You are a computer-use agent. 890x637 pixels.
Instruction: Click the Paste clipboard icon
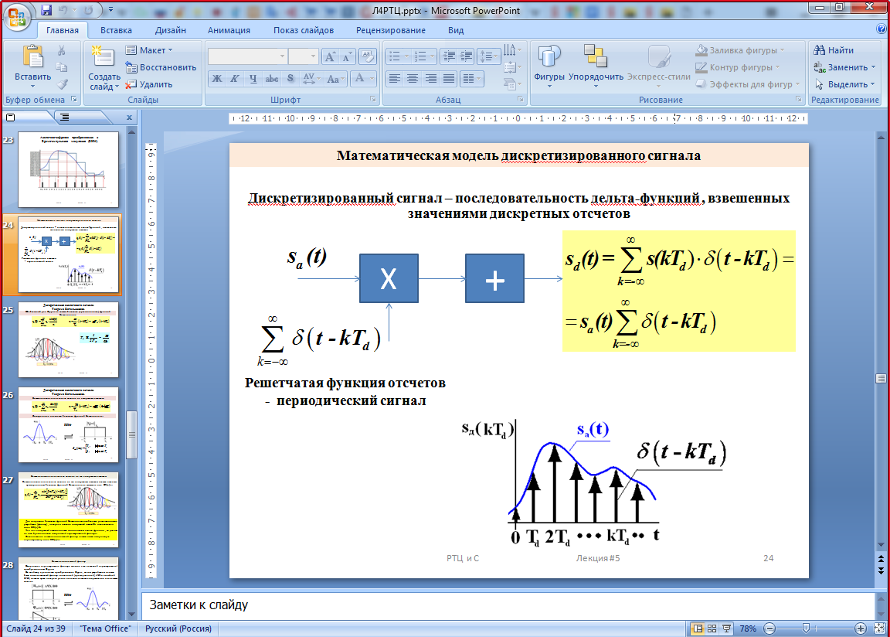[x=33, y=58]
